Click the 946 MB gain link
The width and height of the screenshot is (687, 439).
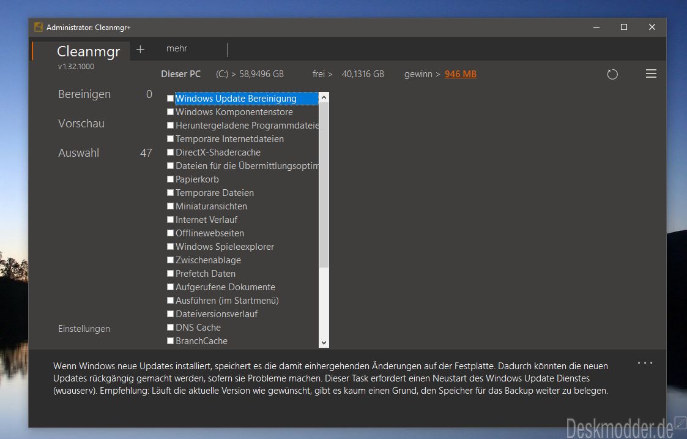point(461,74)
